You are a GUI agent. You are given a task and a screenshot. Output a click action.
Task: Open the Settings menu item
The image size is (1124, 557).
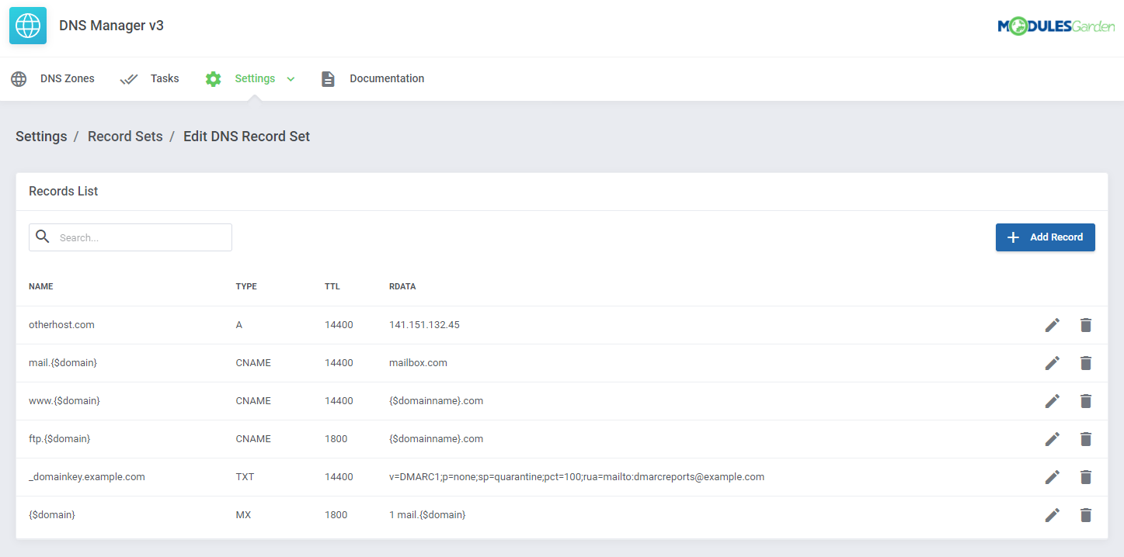click(255, 78)
